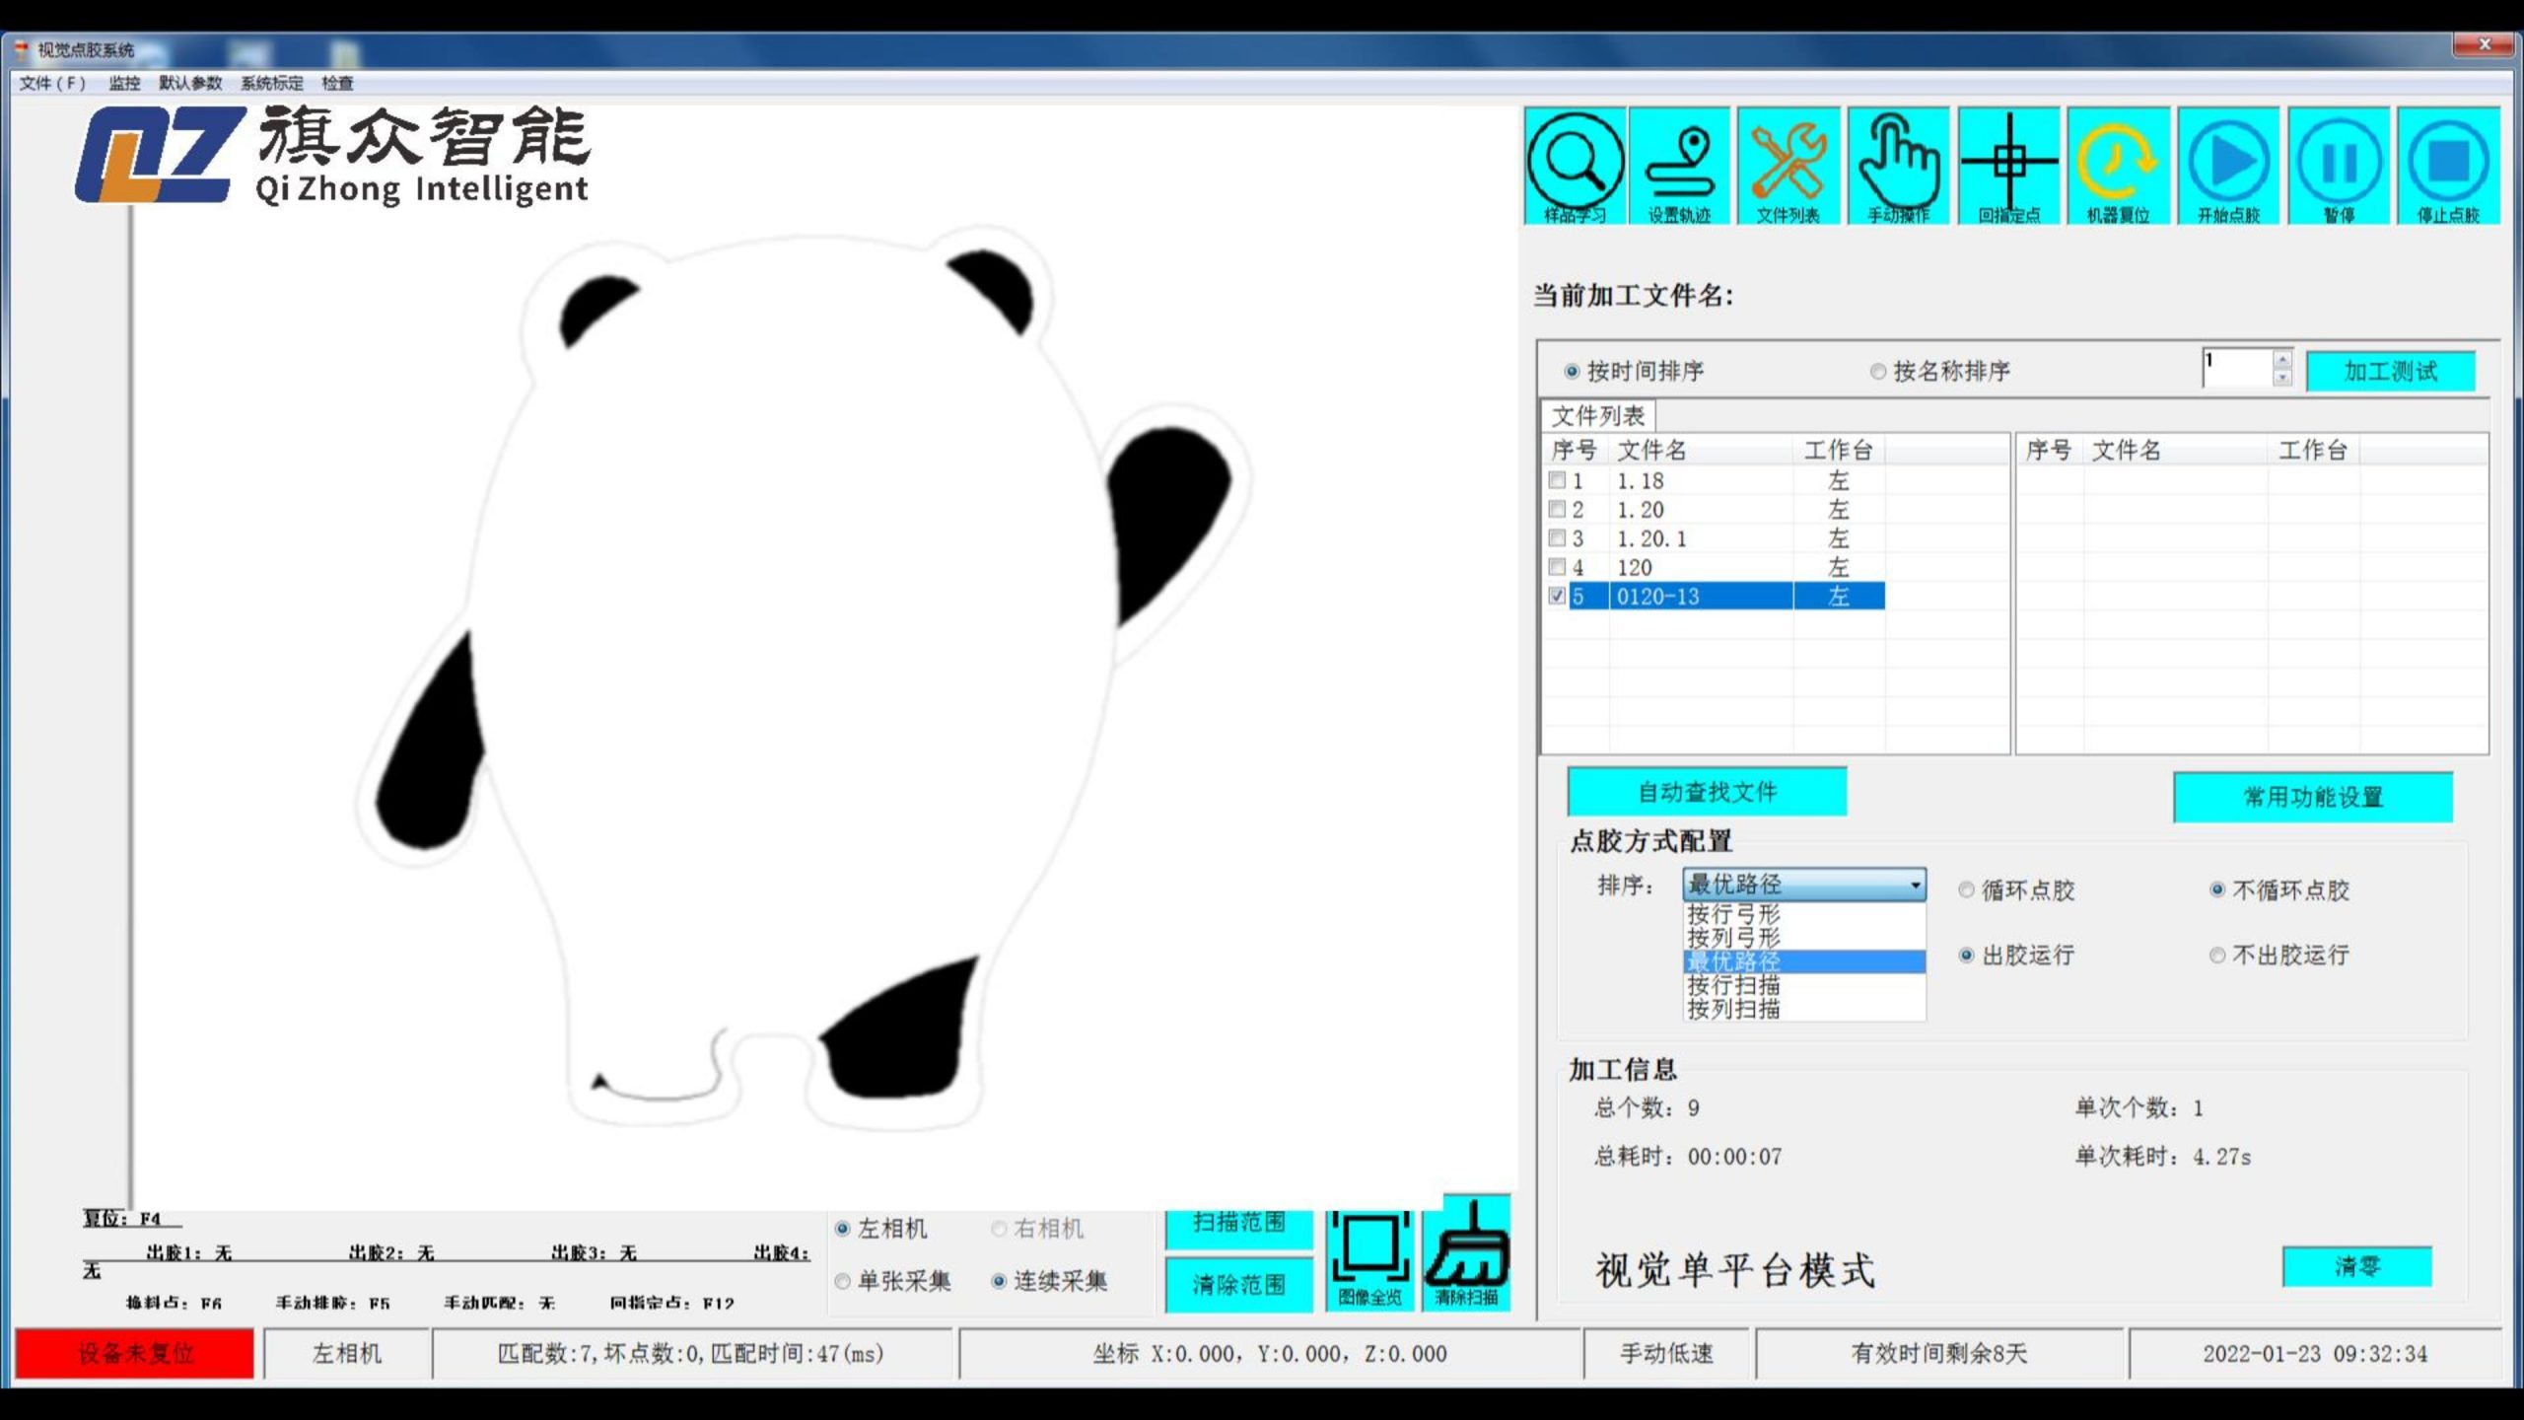The image size is (2524, 1420).
Task: Click 机器复位 reset clock icon
Action: coord(2118,166)
